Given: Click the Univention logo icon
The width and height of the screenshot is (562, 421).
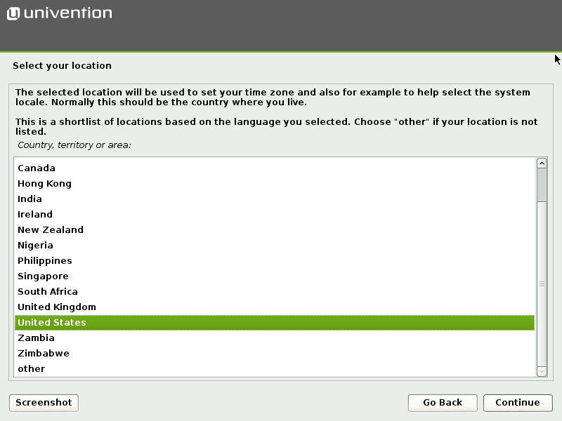Looking at the screenshot, I should [x=13, y=13].
